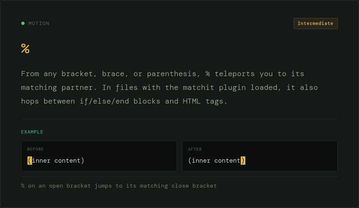The image size is (359, 208).
Task: Click the AFTER panel label
Action: [195, 149]
